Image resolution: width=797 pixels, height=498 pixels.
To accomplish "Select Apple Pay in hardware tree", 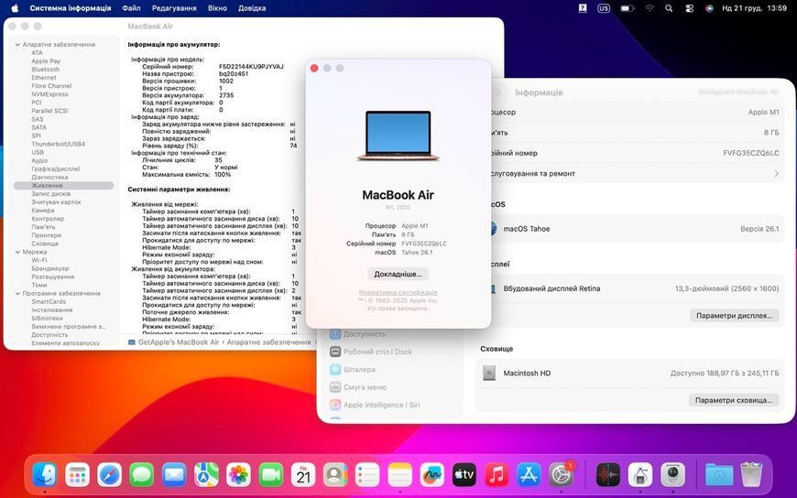I will point(46,61).
